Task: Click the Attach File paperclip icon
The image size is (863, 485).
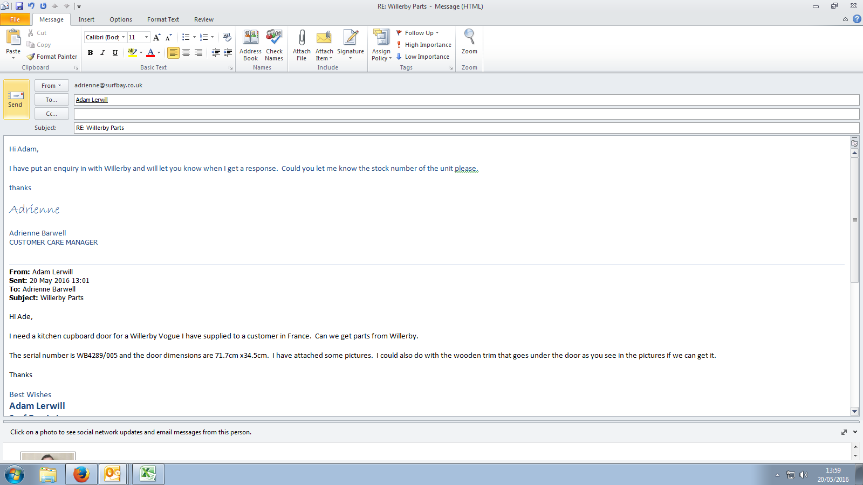Action: tap(302, 38)
